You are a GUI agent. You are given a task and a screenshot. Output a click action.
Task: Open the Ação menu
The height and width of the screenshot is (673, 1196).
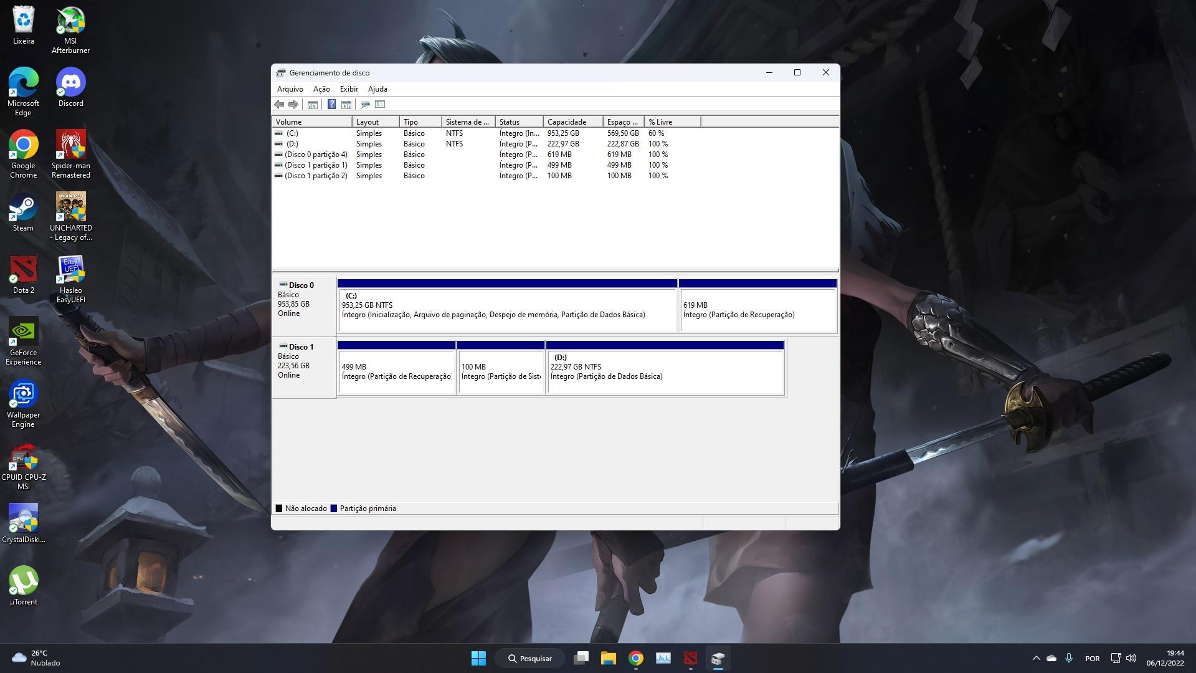click(321, 89)
